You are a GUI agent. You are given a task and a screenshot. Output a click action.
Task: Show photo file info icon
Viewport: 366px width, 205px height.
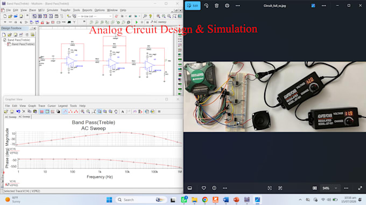coord(214,188)
